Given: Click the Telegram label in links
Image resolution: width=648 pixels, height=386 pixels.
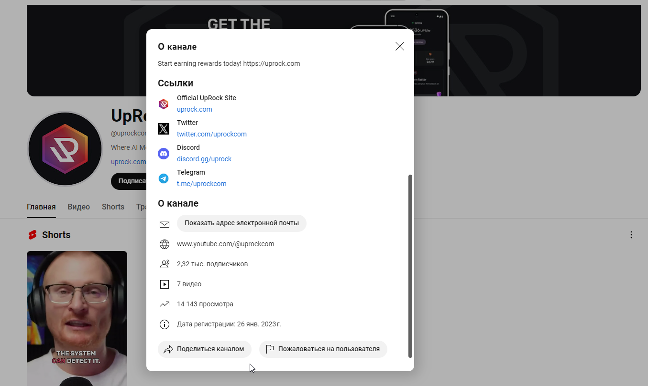Looking at the screenshot, I should 191,172.
